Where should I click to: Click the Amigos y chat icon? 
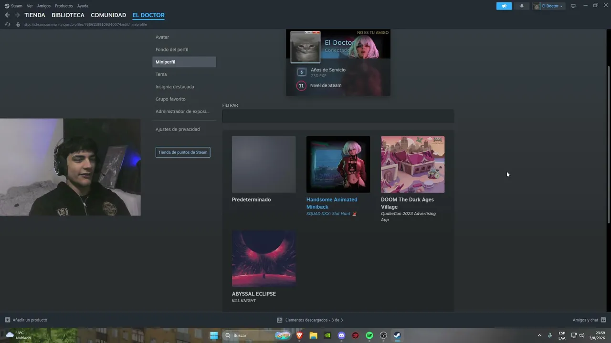pos(603,320)
